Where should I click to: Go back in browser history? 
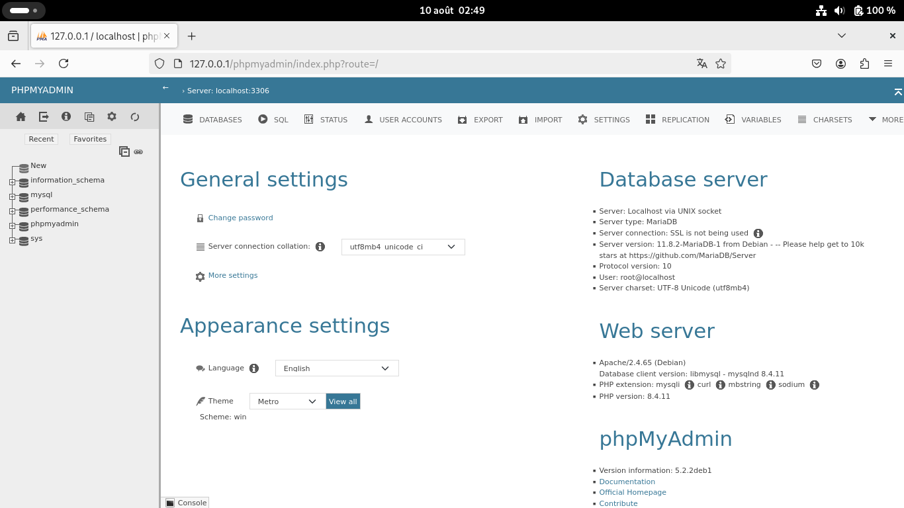click(x=16, y=63)
